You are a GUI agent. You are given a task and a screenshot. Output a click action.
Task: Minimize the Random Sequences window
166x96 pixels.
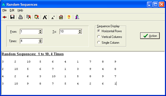tap(150, 4)
